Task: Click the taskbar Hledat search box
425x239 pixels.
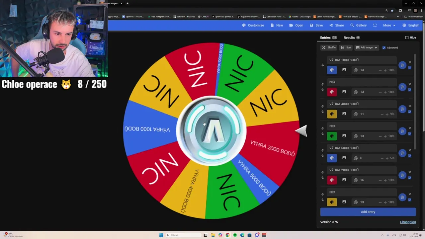Action: click(x=184, y=235)
